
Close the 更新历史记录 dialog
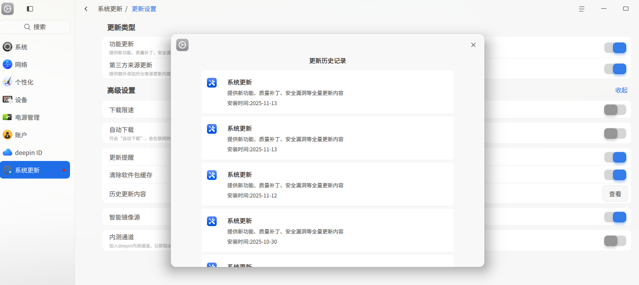coord(473,45)
